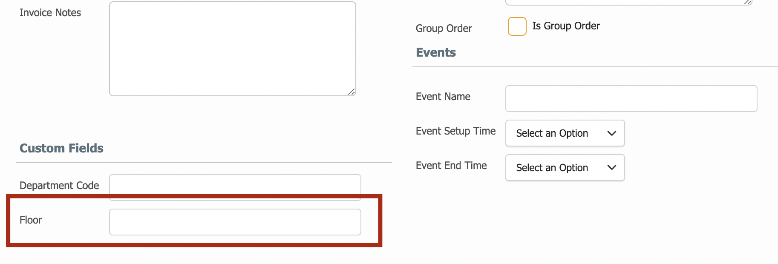Viewport: 778px width, 264px height.
Task: Click the Event Name label
Action: pyautogui.click(x=443, y=97)
